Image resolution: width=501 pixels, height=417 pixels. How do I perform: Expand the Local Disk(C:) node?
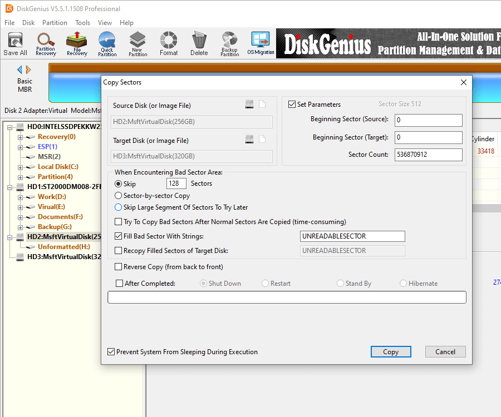click(x=20, y=167)
